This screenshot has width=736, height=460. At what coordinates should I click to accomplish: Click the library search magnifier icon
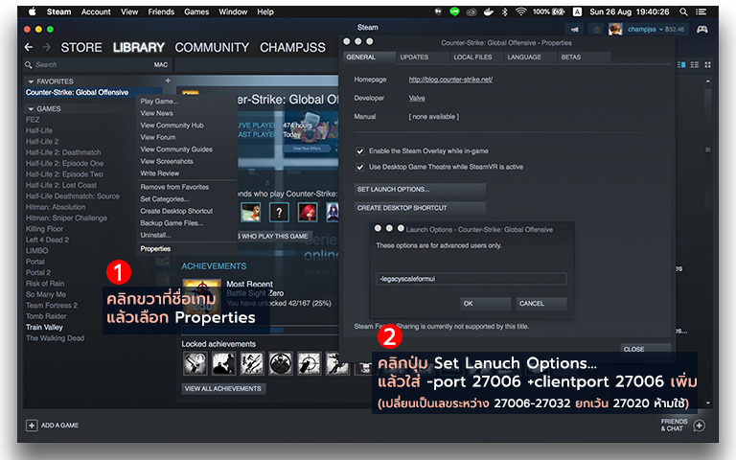tap(29, 65)
